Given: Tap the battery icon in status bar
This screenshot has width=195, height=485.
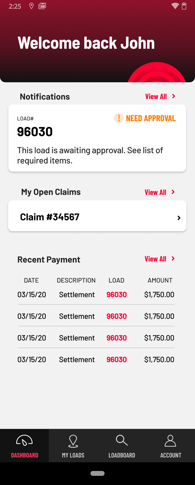Looking at the screenshot, I should point(184,6).
